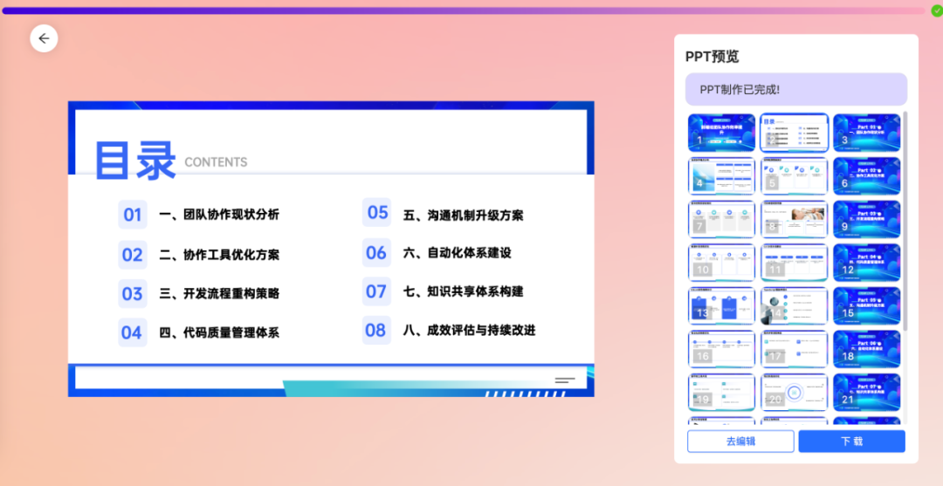This screenshot has height=486, width=943.
Task: Select slide thumbnail number 4
Action: point(721,175)
